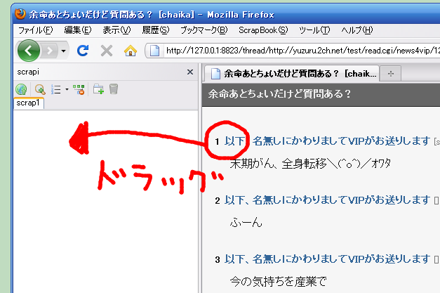Image resolution: width=440 pixels, height=293 pixels.
Task: Select the scrap1 tab
Action: [28, 103]
